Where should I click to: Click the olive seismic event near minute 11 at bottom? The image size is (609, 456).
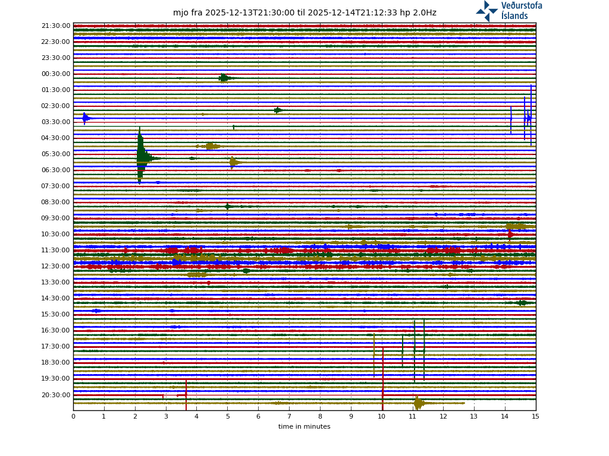[419, 404]
